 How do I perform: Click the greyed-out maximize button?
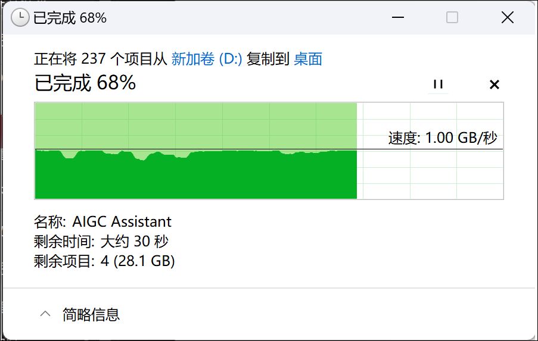(452, 18)
